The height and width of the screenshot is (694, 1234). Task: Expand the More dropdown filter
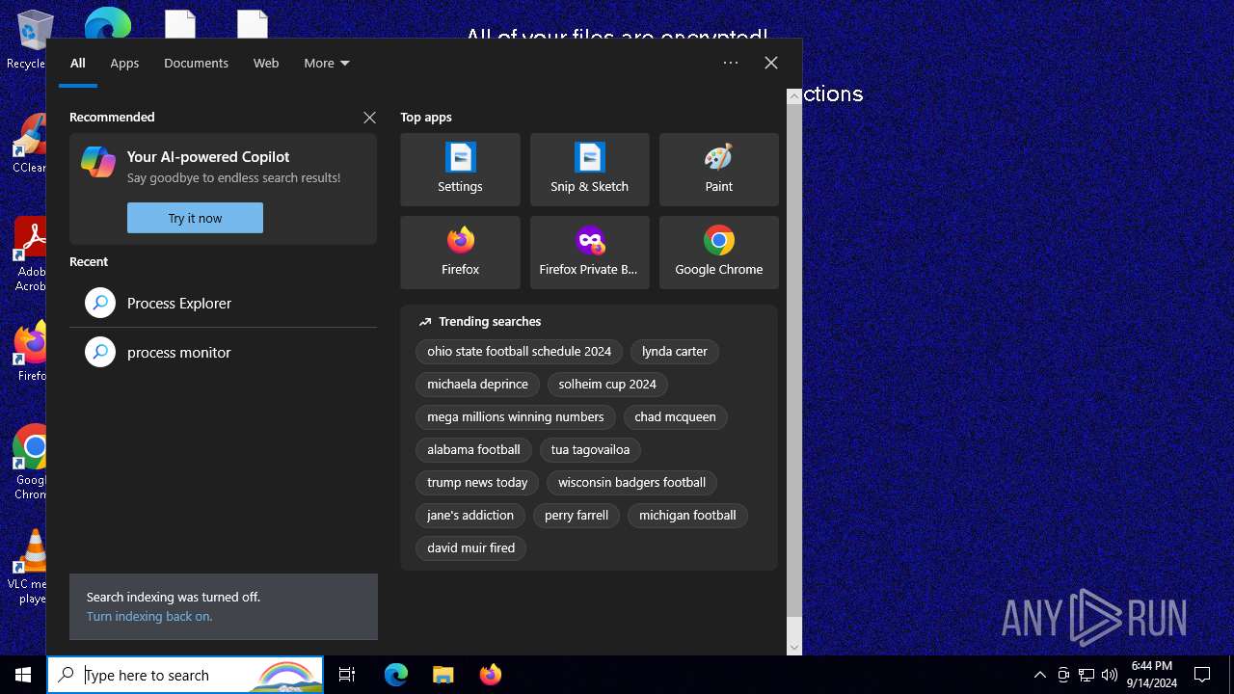[327, 63]
